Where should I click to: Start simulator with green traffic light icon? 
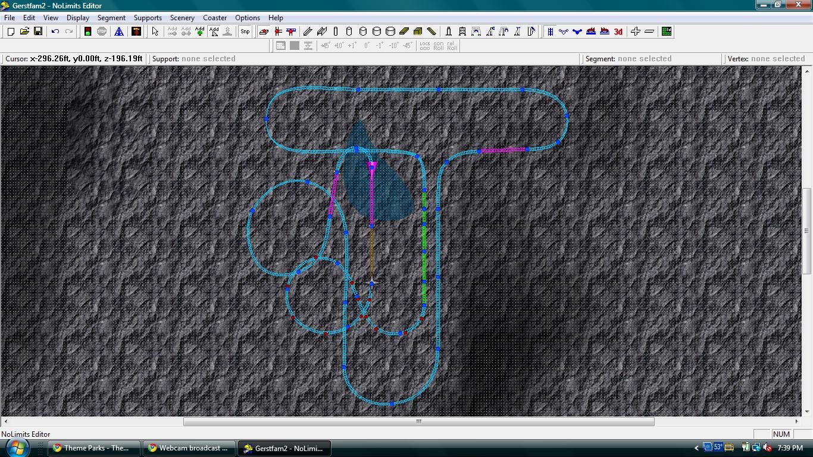(87, 32)
